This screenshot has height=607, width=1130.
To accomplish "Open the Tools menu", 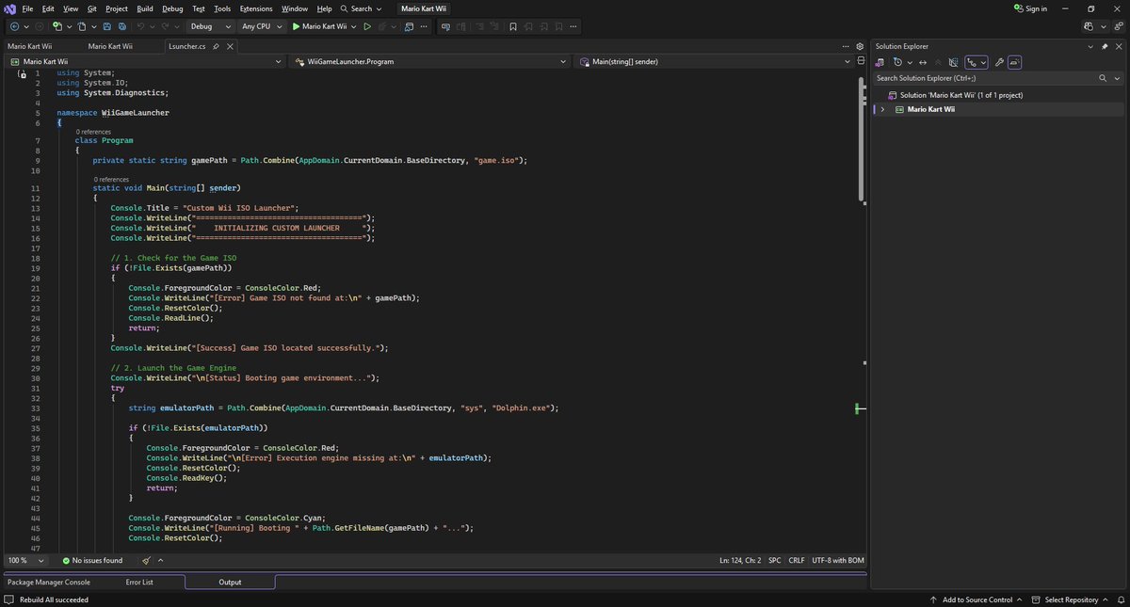I will point(222,8).
